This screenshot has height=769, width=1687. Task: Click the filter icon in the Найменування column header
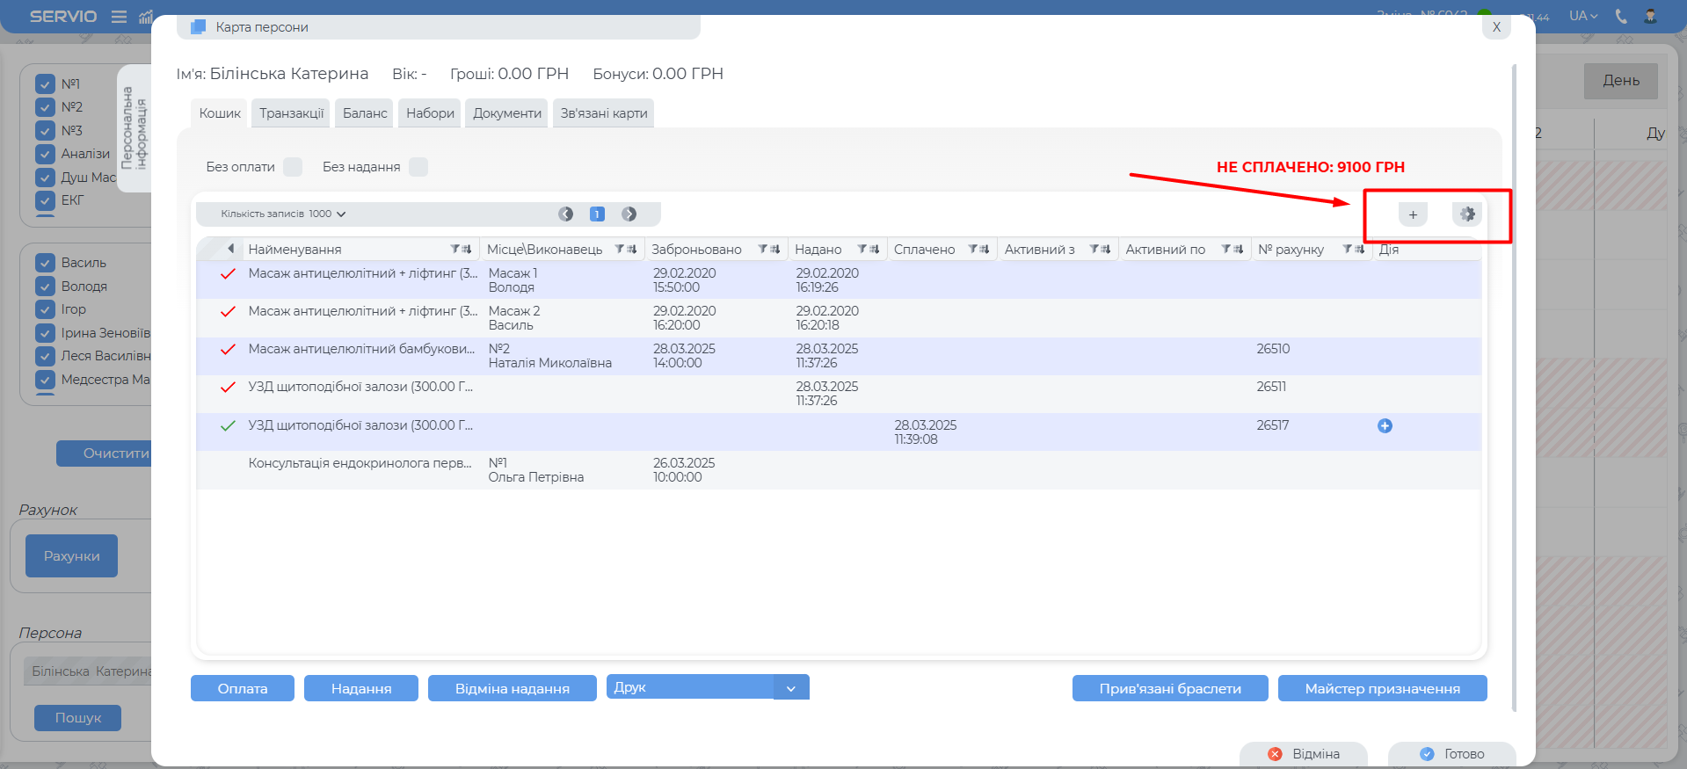coord(455,250)
